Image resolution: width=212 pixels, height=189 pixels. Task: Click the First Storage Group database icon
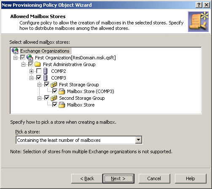(54, 85)
